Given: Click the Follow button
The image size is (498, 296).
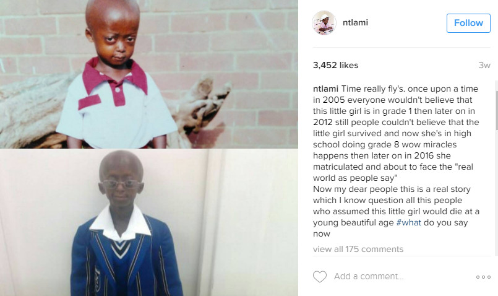Looking at the screenshot, I should tap(468, 23).
